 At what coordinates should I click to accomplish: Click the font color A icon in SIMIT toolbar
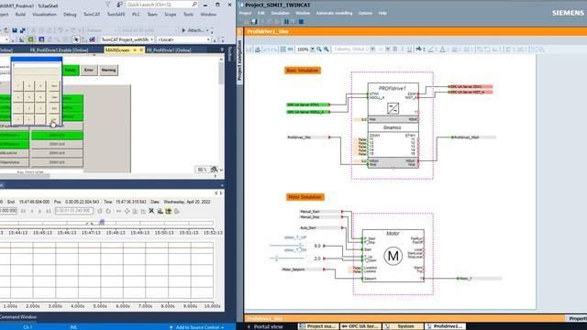442,49
